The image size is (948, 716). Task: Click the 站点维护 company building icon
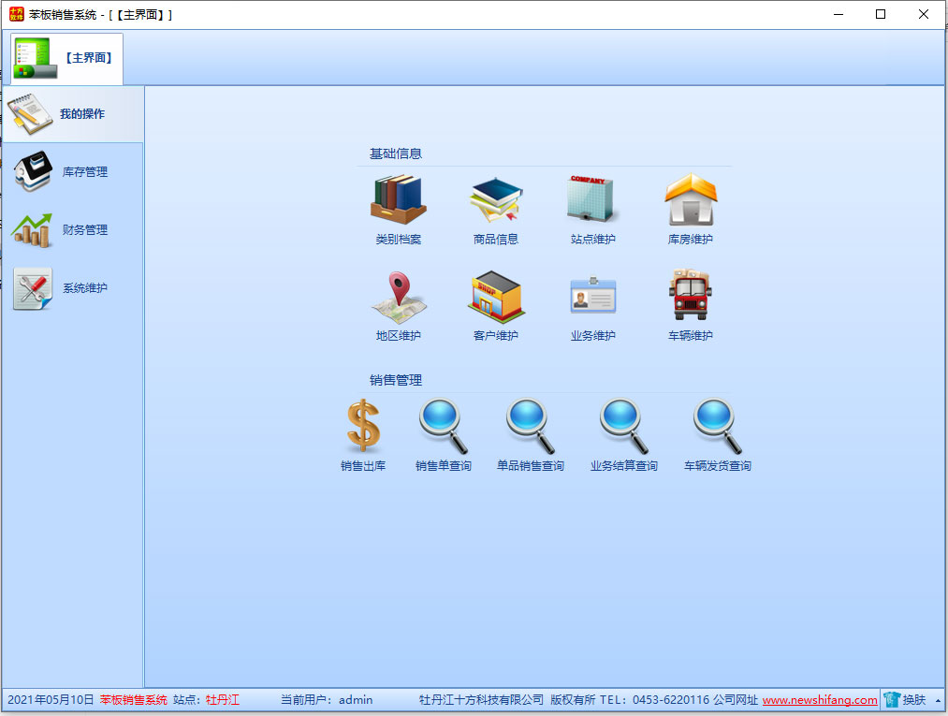coord(592,199)
